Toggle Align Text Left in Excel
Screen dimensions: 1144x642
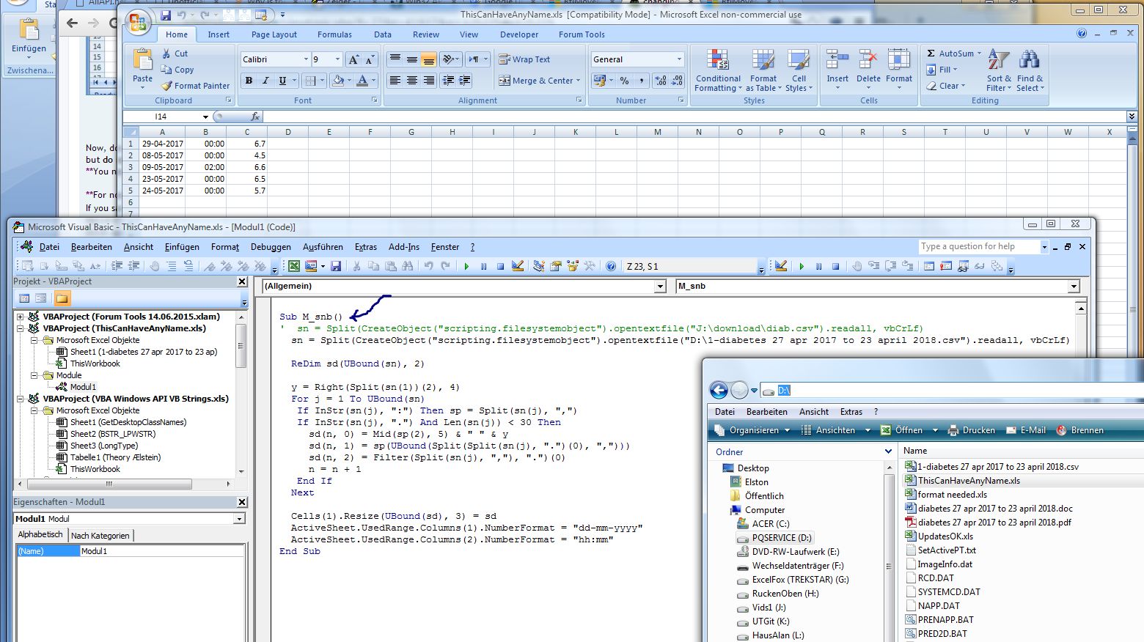coord(395,81)
